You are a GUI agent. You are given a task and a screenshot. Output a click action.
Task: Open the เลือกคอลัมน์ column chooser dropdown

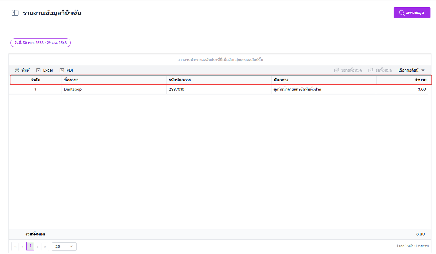point(411,70)
